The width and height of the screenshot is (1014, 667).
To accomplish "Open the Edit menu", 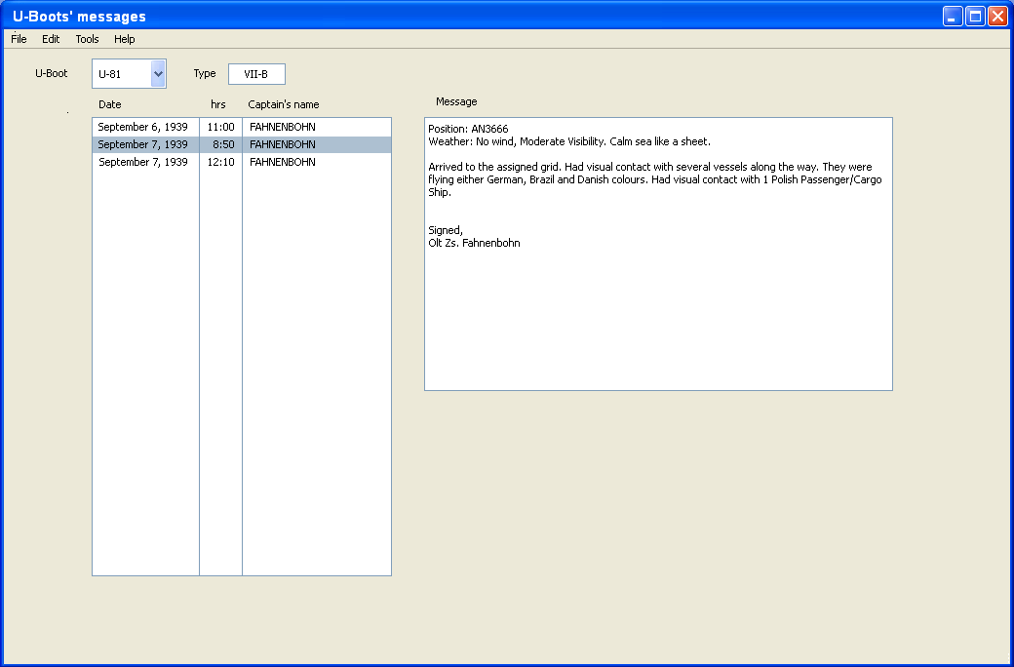I will pyautogui.click(x=51, y=39).
